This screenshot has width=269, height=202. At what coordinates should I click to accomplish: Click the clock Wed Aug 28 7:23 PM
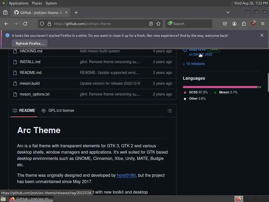251,3
